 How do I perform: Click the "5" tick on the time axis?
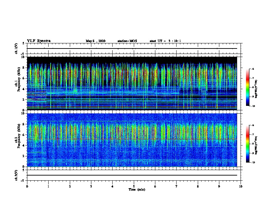134,186
